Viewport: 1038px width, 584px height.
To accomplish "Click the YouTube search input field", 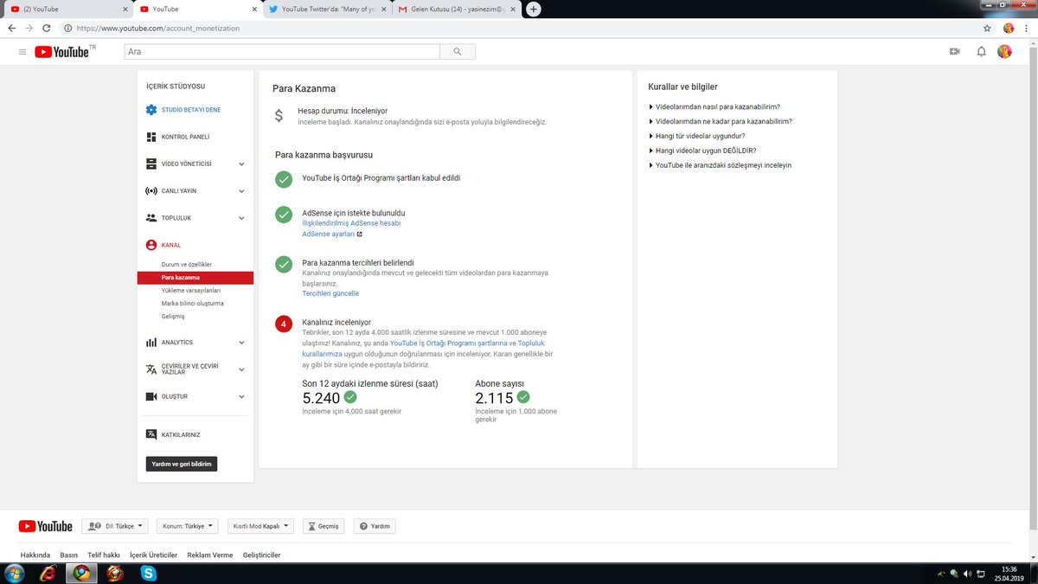I will [281, 52].
